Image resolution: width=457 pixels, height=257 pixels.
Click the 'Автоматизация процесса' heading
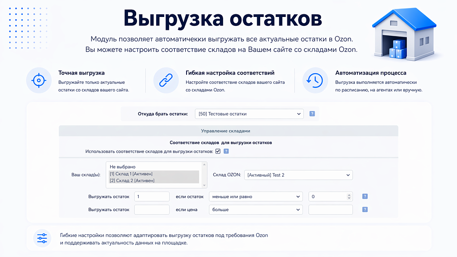click(x=370, y=73)
